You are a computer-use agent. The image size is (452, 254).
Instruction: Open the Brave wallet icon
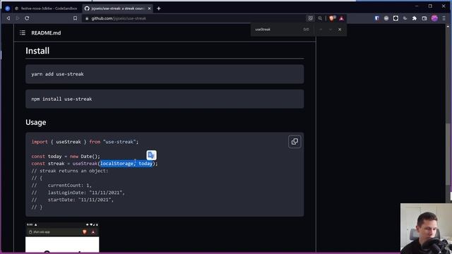tap(424, 18)
